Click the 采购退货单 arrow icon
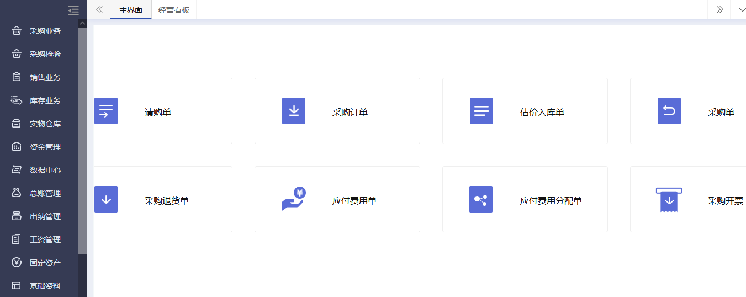746x297 pixels. 105,199
